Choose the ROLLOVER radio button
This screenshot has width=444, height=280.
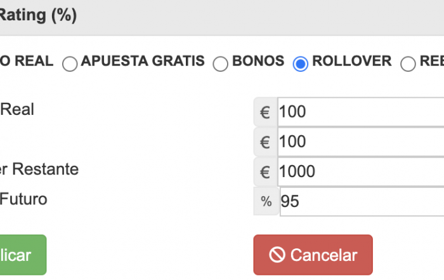(x=301, y=63)
